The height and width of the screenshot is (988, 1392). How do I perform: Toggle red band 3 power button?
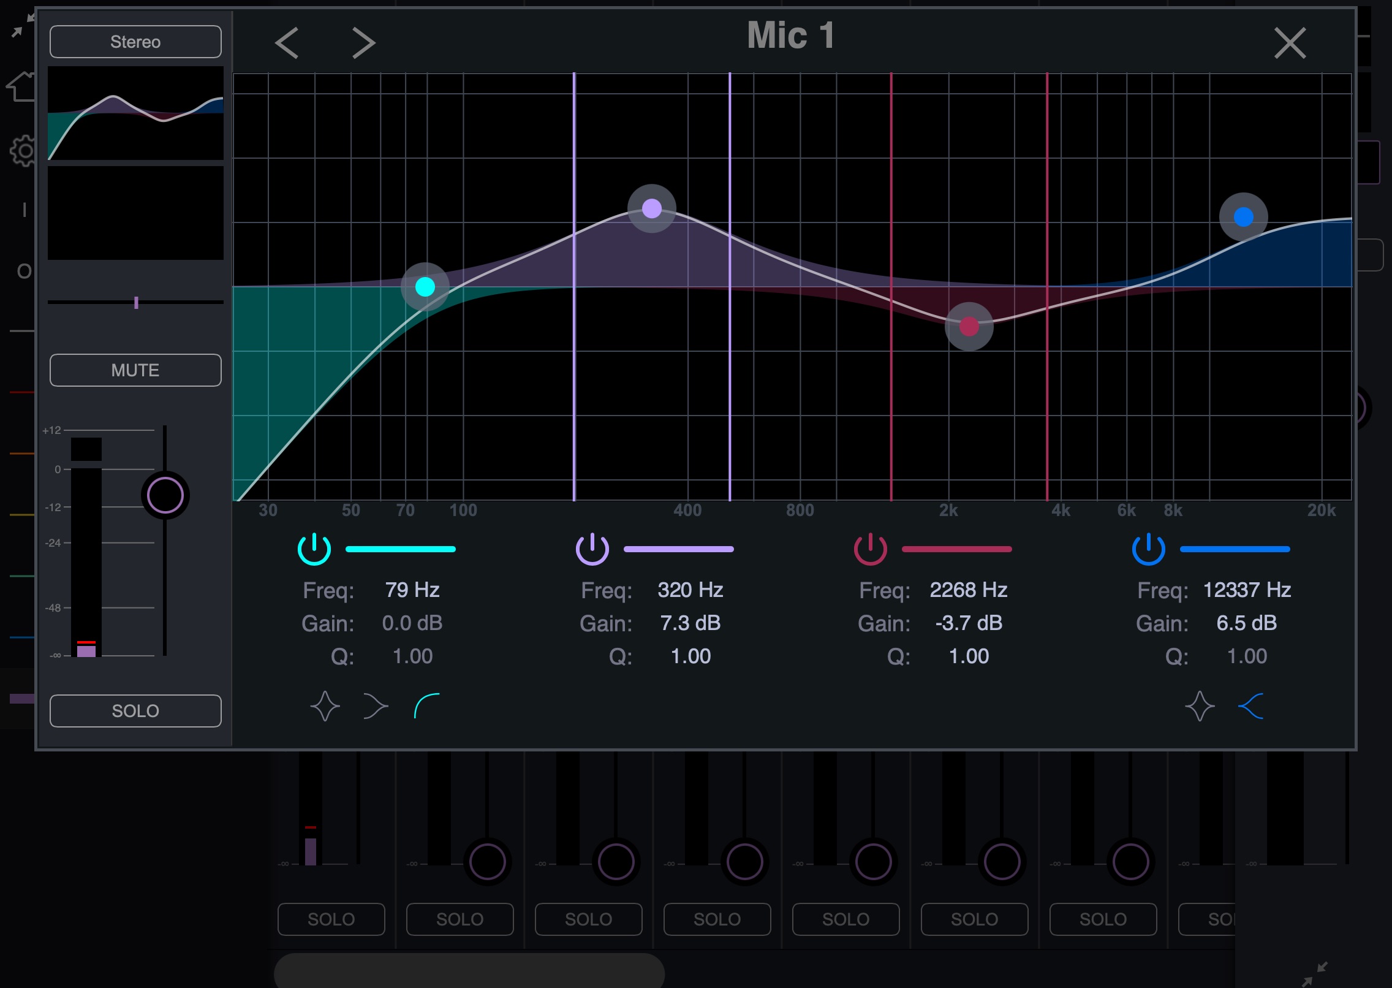coord(871,549)
